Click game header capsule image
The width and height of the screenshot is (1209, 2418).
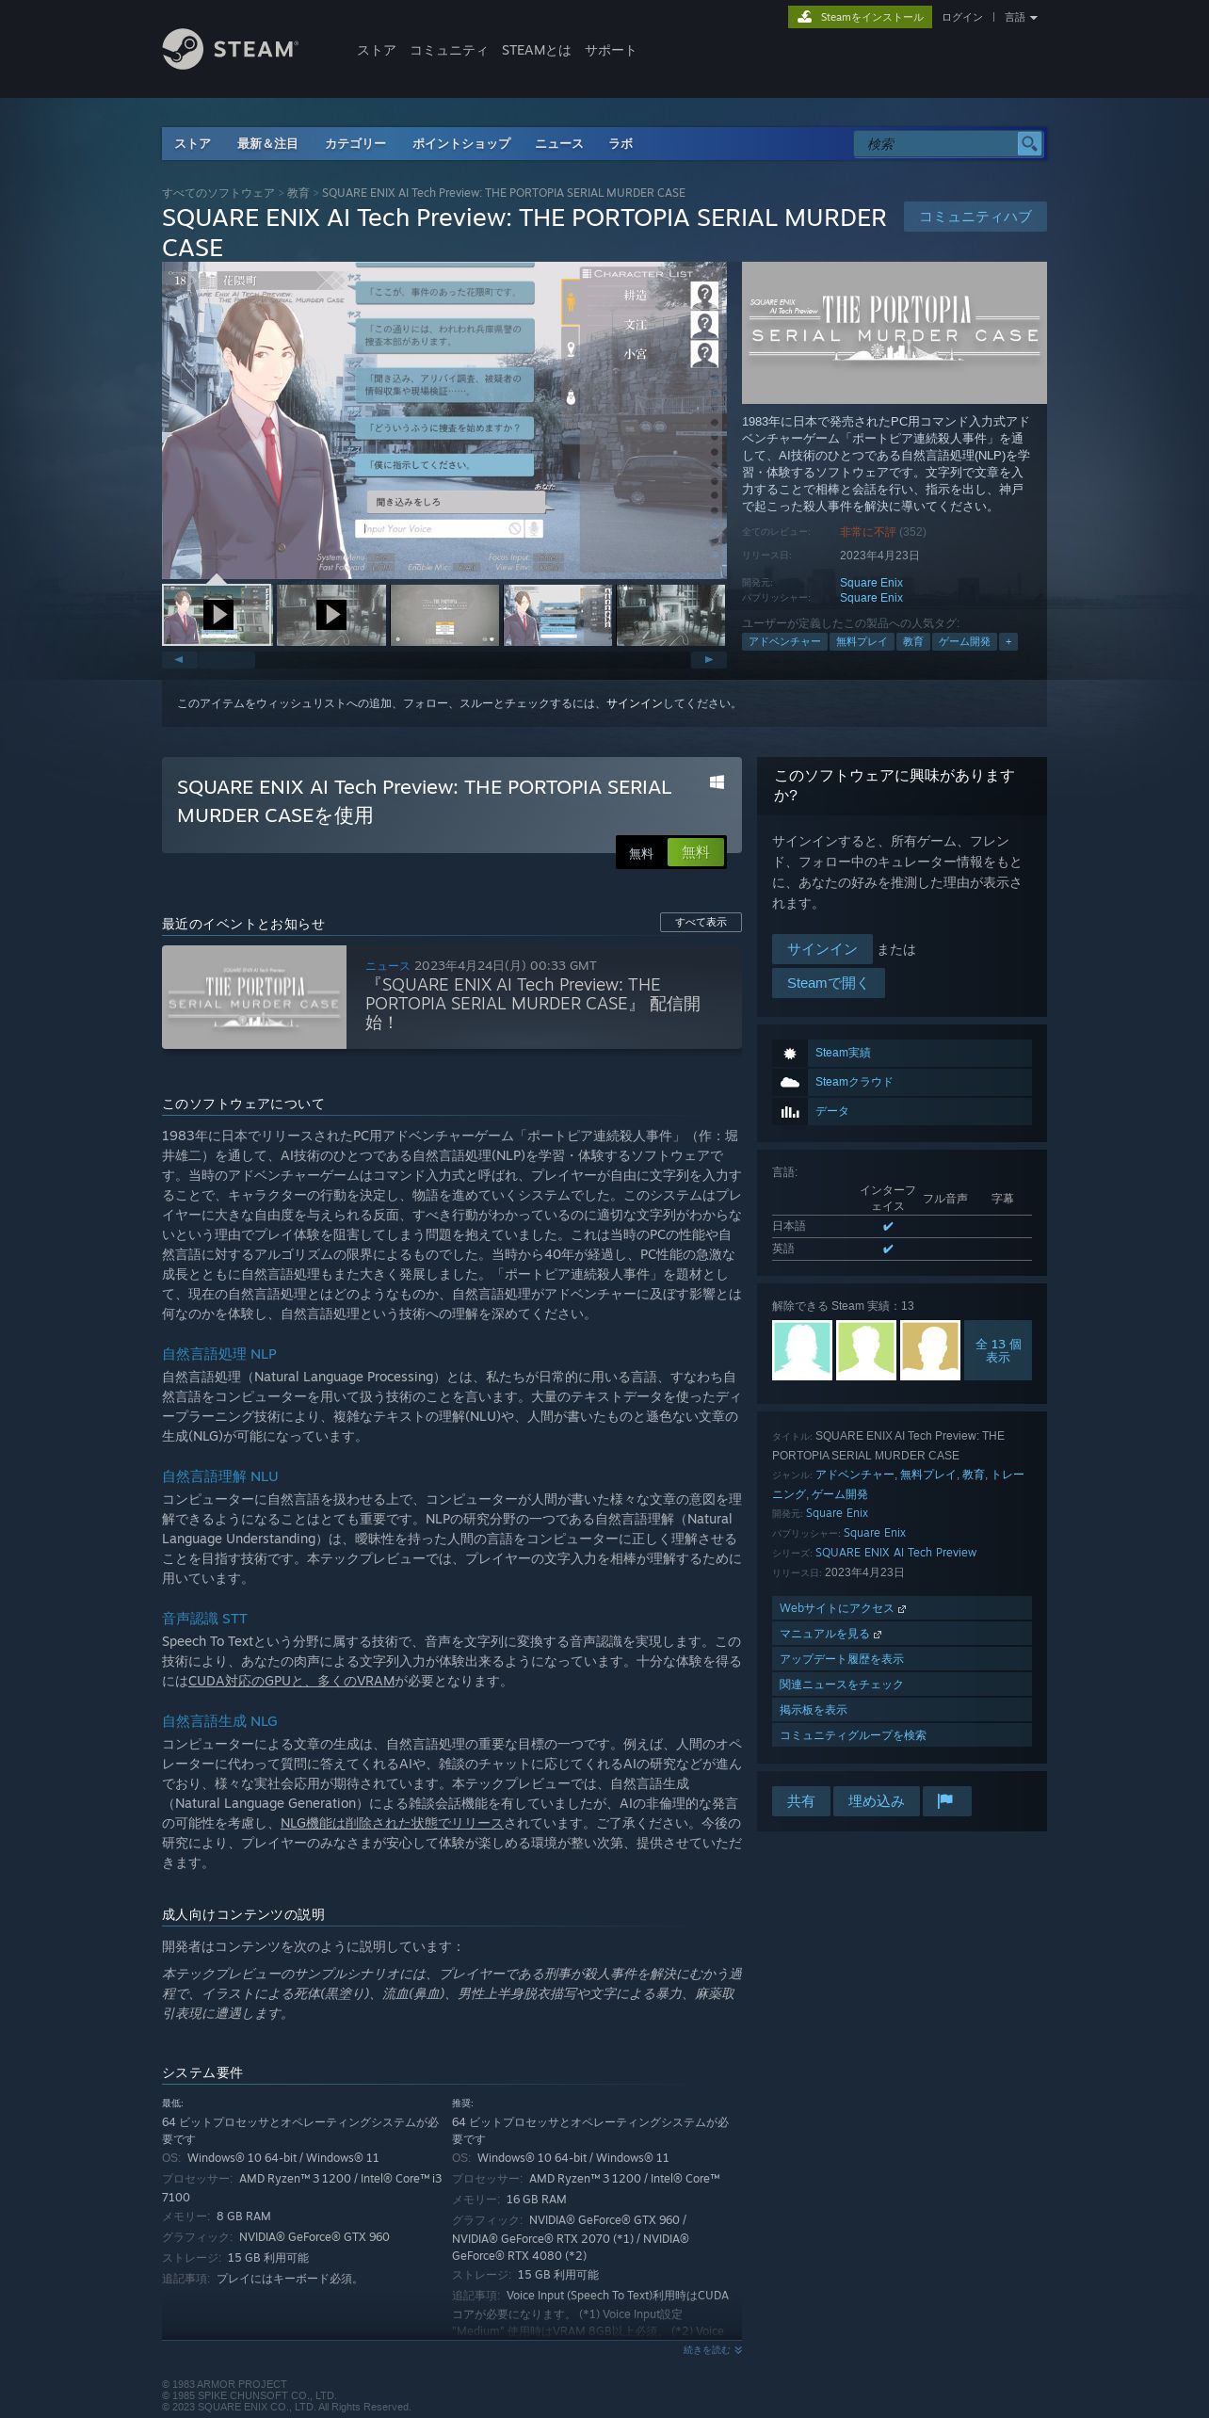click(x=895, y=332)
